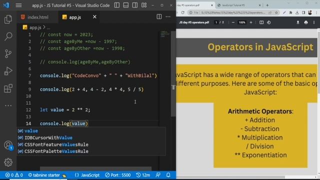Open browser downloads icon
The height and width of the screenshot is (180, 320).
(x=297, y=12)
